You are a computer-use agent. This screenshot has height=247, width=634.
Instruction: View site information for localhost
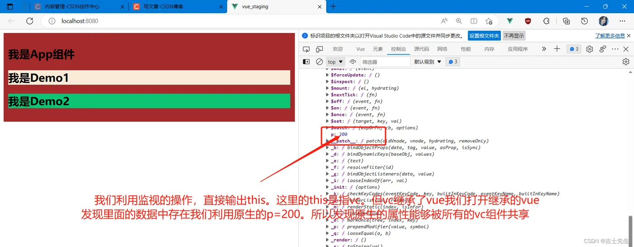52,21
